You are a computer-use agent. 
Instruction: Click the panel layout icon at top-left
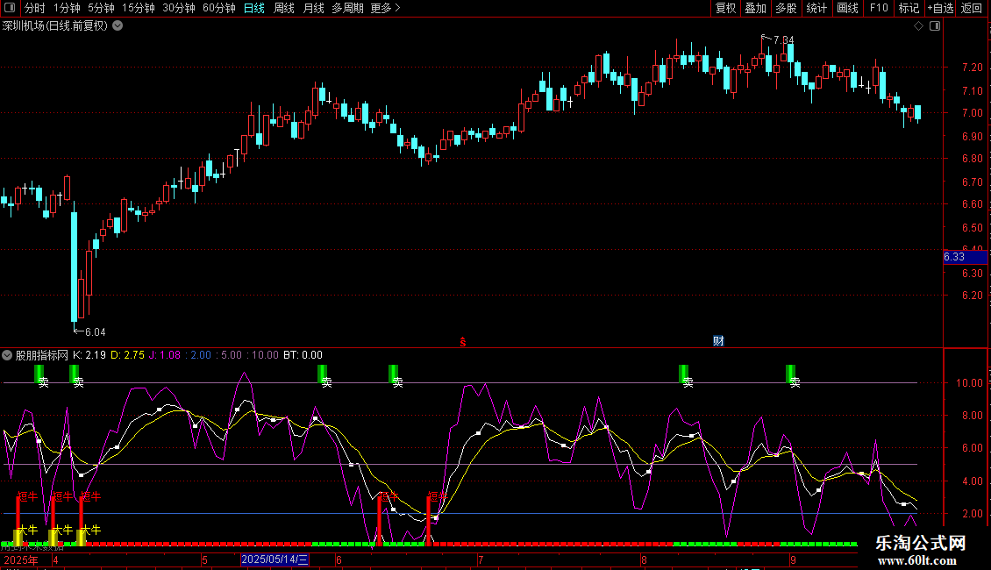click(x=9, y=9)
